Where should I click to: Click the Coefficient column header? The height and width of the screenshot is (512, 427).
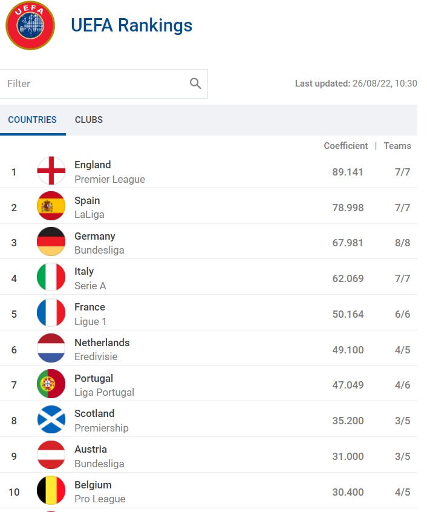click(345, 146)
